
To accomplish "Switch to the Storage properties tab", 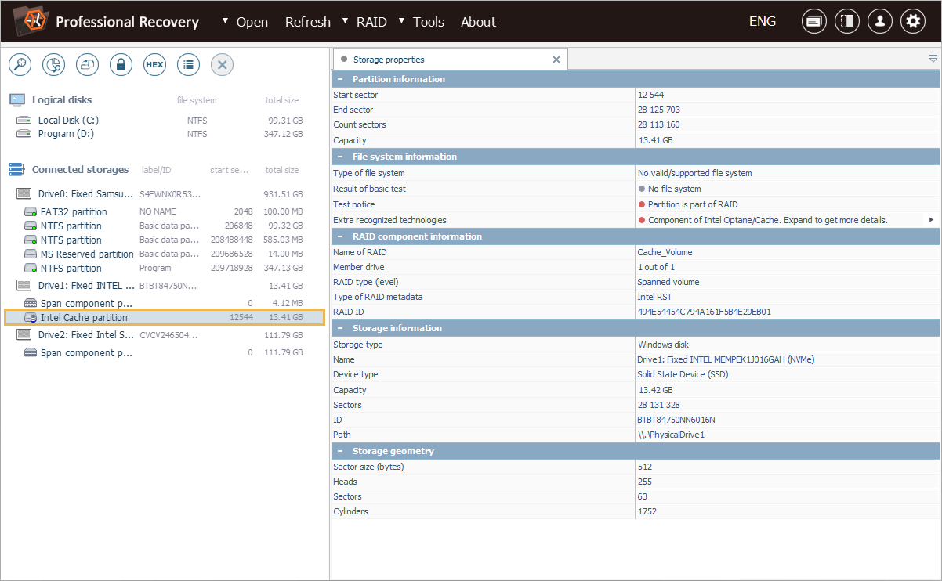I will pyautogui.click(x=389, y=60).
